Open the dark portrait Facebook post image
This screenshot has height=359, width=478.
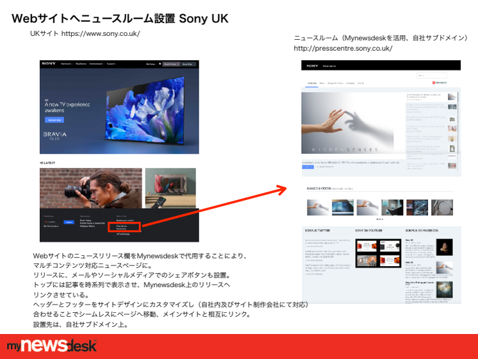[445, 247]
